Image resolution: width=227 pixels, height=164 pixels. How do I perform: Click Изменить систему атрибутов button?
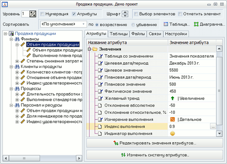(x=155, y=155)
